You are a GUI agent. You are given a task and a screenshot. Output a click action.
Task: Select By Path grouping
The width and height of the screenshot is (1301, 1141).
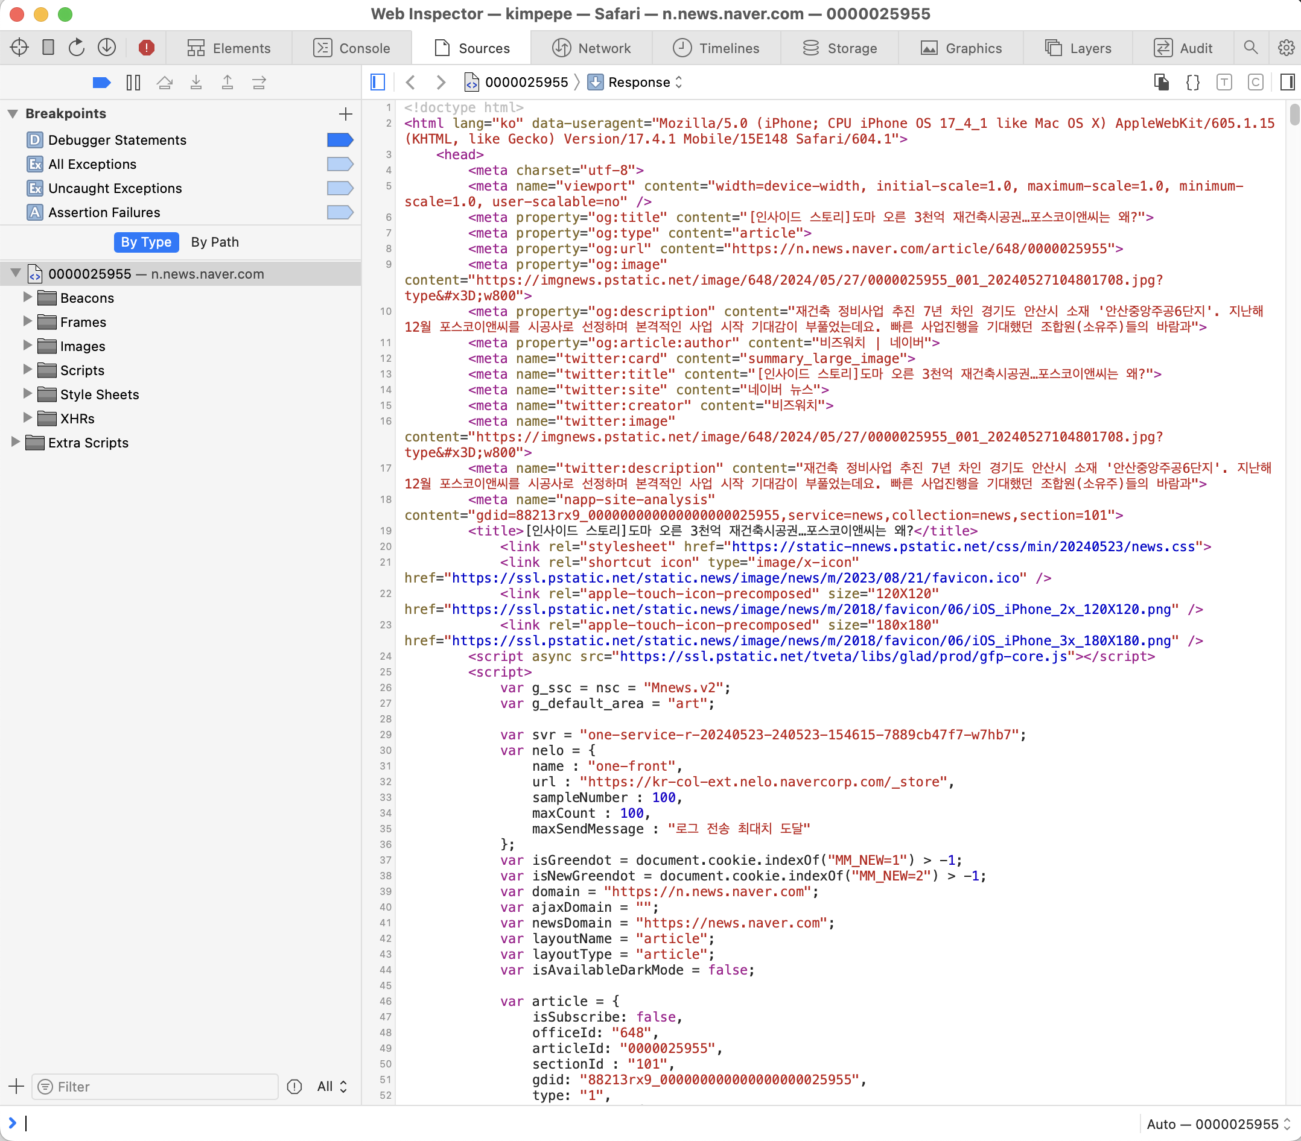214,242
